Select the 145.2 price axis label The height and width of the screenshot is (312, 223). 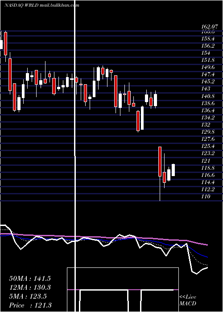click(209, 82)
